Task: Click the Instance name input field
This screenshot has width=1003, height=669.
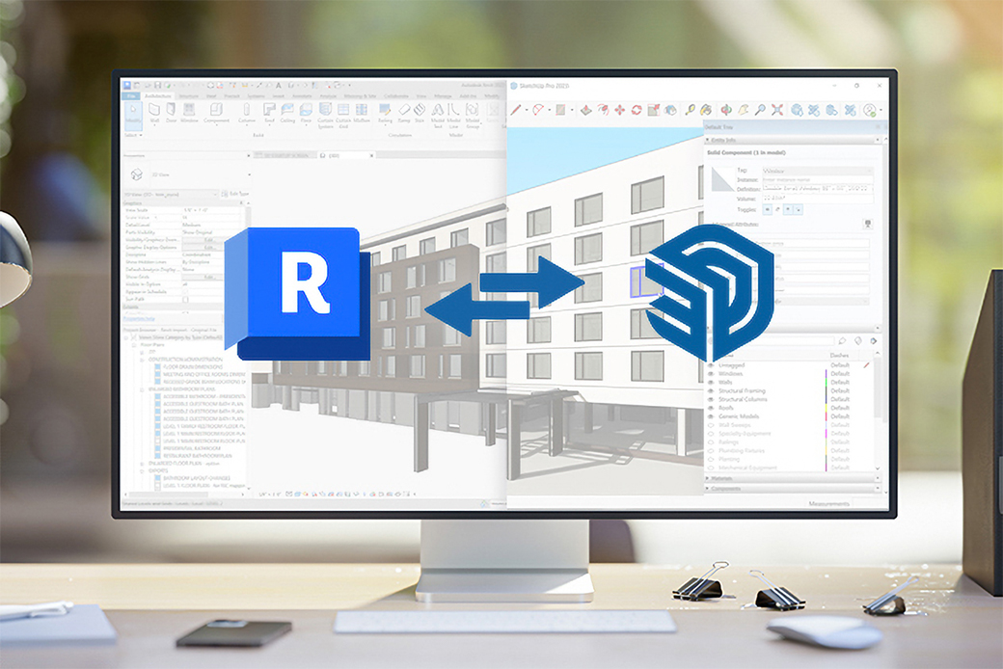Action: [818, 179]
